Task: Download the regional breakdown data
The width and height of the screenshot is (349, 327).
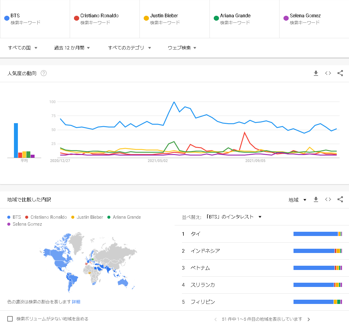Action: click(x=316, y=200)
